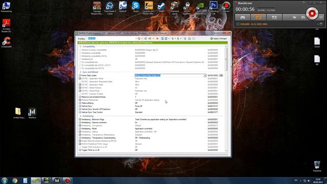
Task: Select Bandicam screen recording mode icon
Action: (259, 17)
